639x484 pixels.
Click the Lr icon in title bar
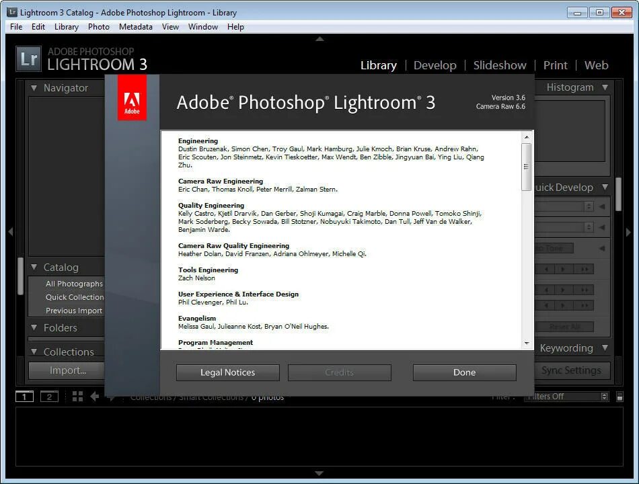[x=12, y=12]
